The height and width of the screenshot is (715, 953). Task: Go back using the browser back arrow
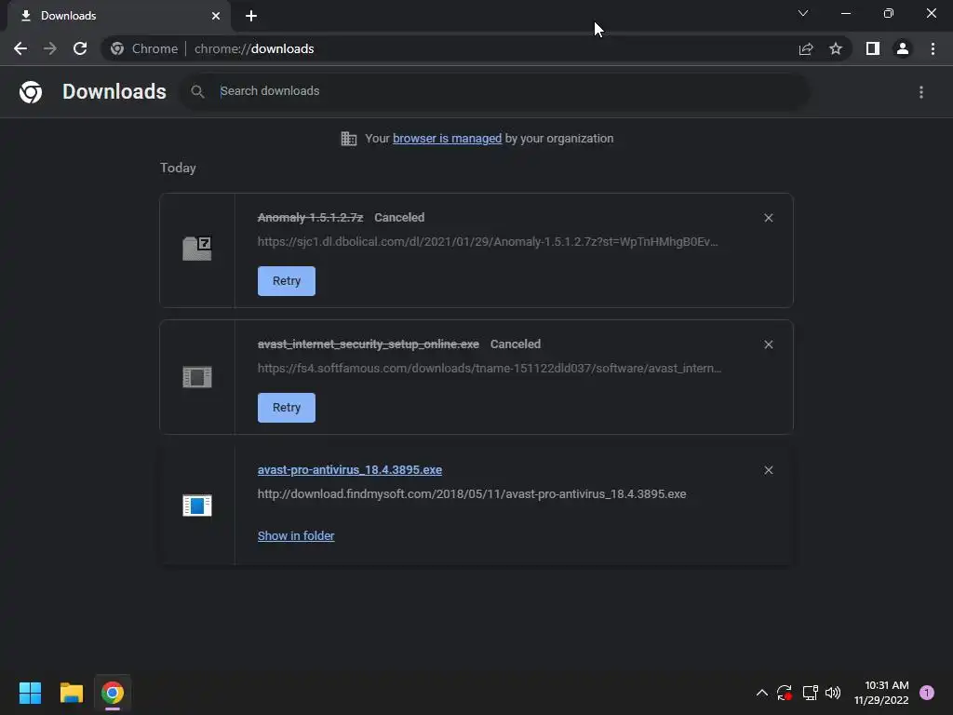pyautogui.click(x=20, y=48)
